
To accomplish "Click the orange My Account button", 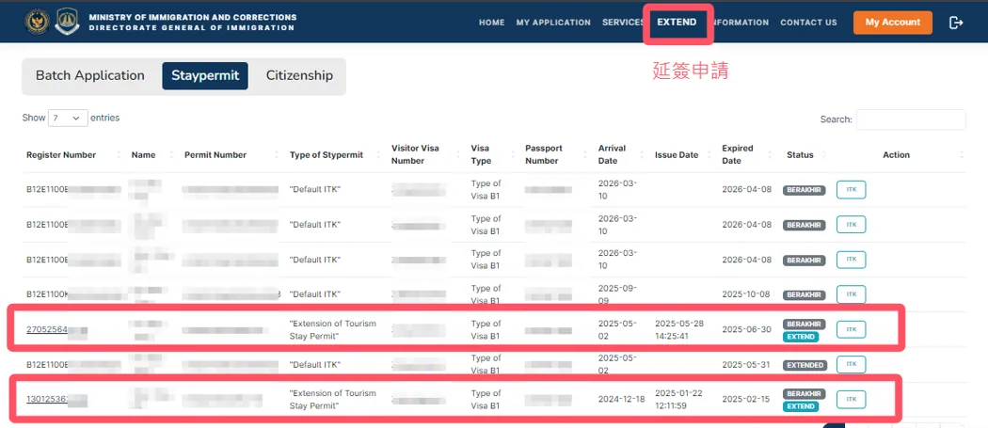I will [x=892, y=22].
